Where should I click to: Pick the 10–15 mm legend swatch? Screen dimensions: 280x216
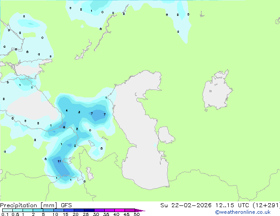[x=59, y=210]
